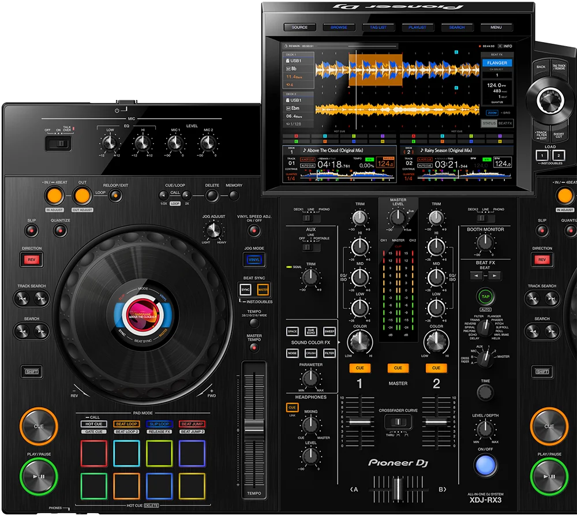Skip to previous track on left deck
The image size is (577, 516).
point(23,298)
